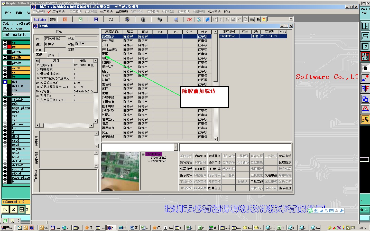
Task: Click the delete X icon in toolbar
Action: point(227,20)
